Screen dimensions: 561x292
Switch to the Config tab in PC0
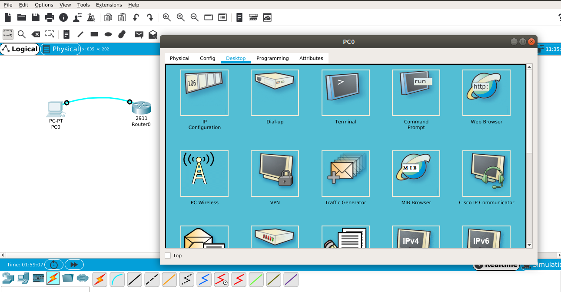208,58
